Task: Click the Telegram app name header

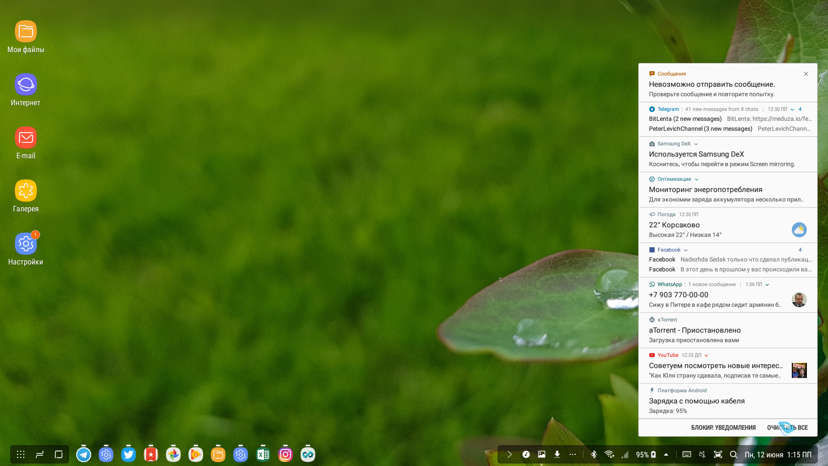Action: coord(668,109)
